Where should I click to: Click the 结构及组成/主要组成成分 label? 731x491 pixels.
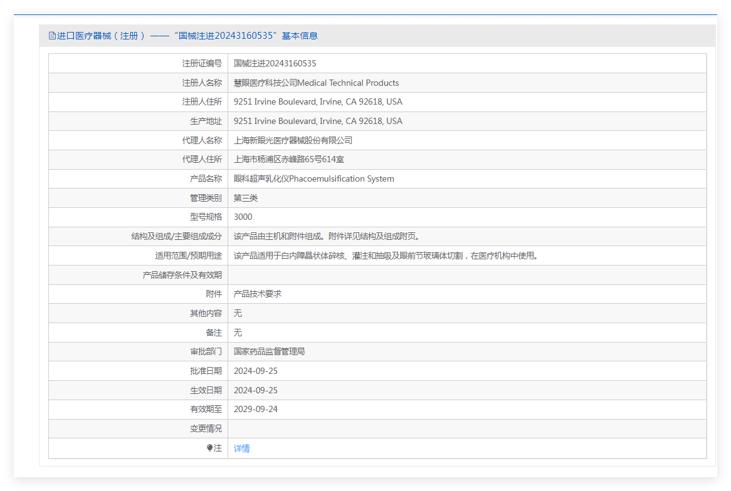[176, 236]
